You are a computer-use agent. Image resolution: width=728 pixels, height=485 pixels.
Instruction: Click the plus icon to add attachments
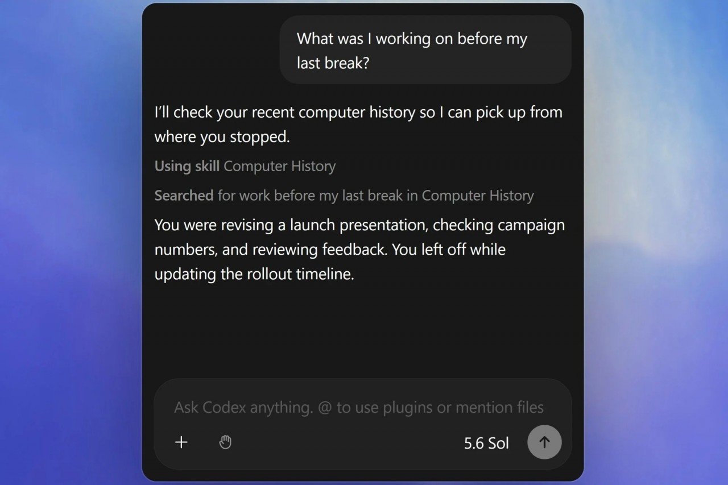click(x=181, y=442)
